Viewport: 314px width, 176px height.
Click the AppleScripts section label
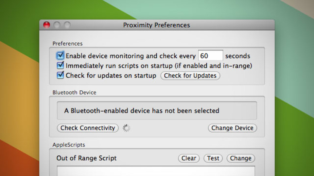[x=69, y=145]
